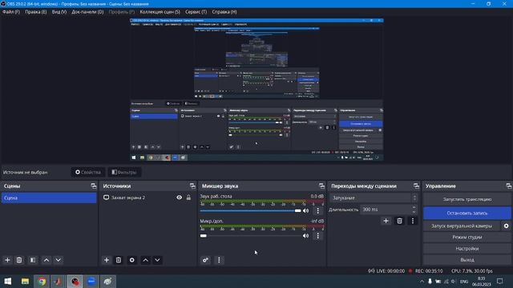
Task: Open the Затухание transition dropdown
Action: pyautogui.click(x=374, y=198)
